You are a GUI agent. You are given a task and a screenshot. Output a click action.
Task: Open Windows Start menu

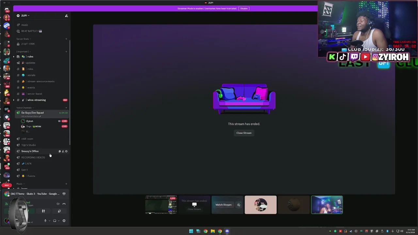coord(191,231)
